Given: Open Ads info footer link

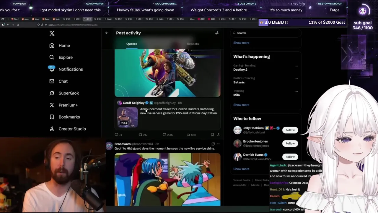Looking at the screenshot, I should tap(255, 185).
